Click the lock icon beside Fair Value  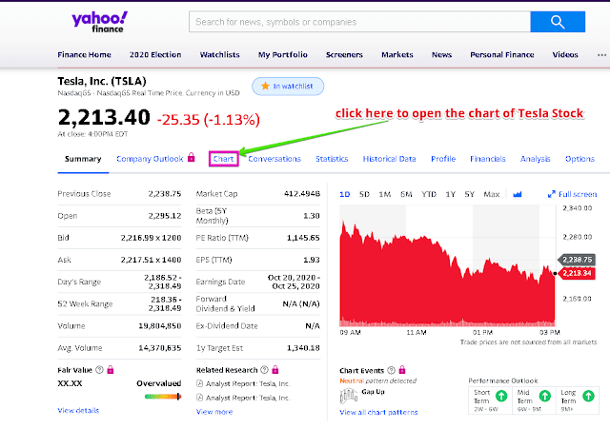pos(111,370)
